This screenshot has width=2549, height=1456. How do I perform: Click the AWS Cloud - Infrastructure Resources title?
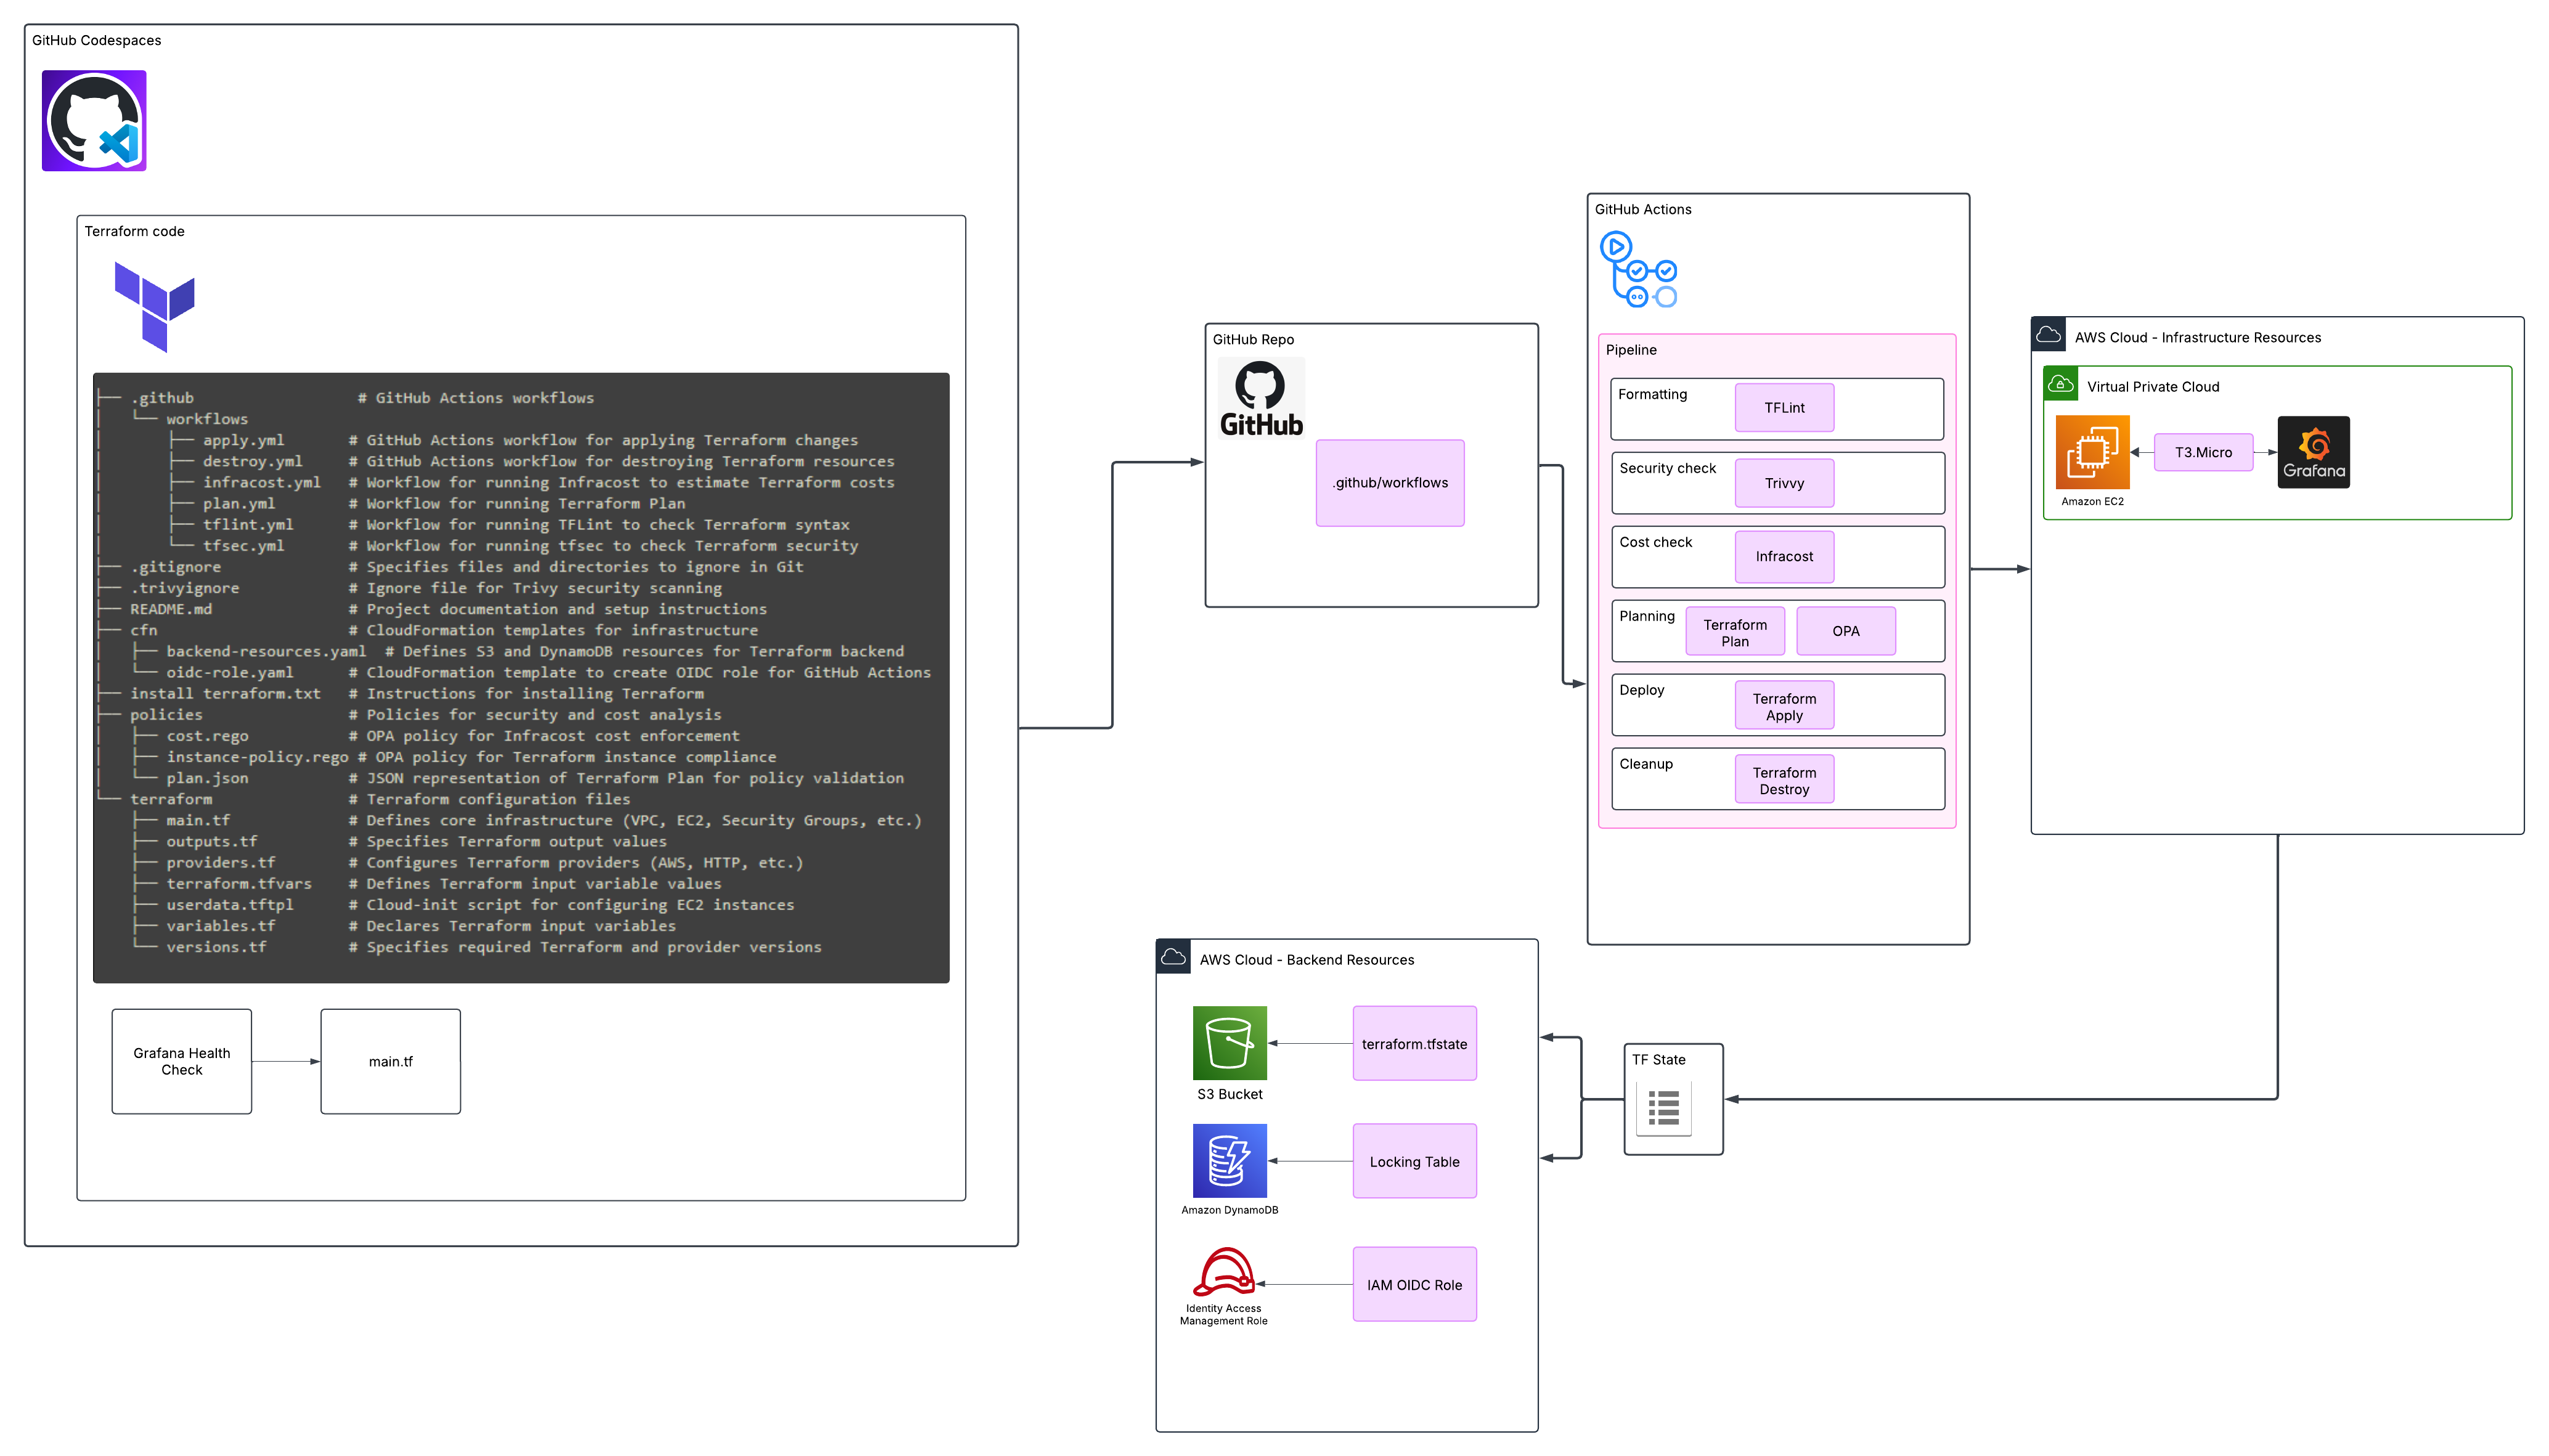tap(2197, 337)
